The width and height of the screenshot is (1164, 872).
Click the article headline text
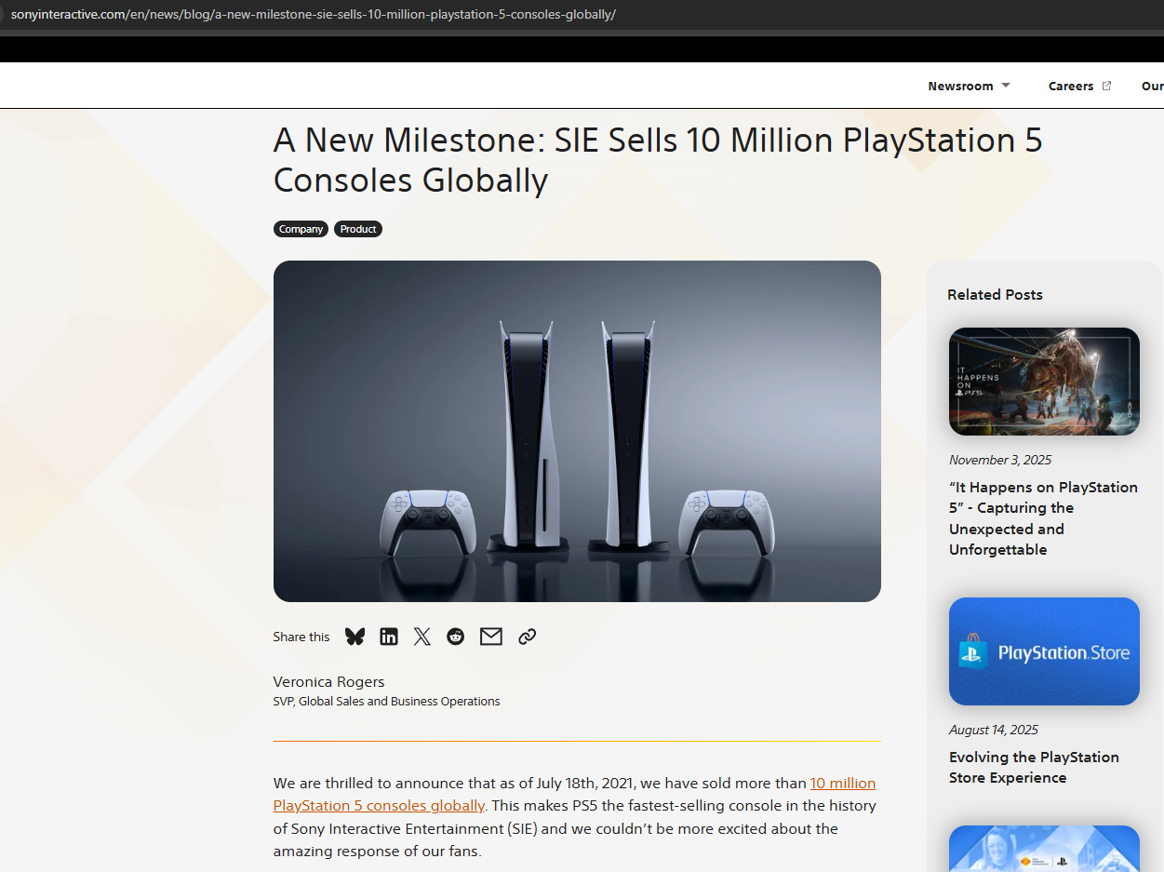click(x=658, y=159)
